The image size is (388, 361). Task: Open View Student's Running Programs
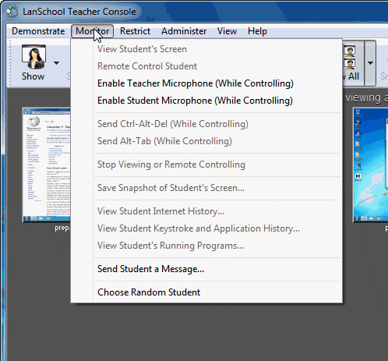point(206,246)
